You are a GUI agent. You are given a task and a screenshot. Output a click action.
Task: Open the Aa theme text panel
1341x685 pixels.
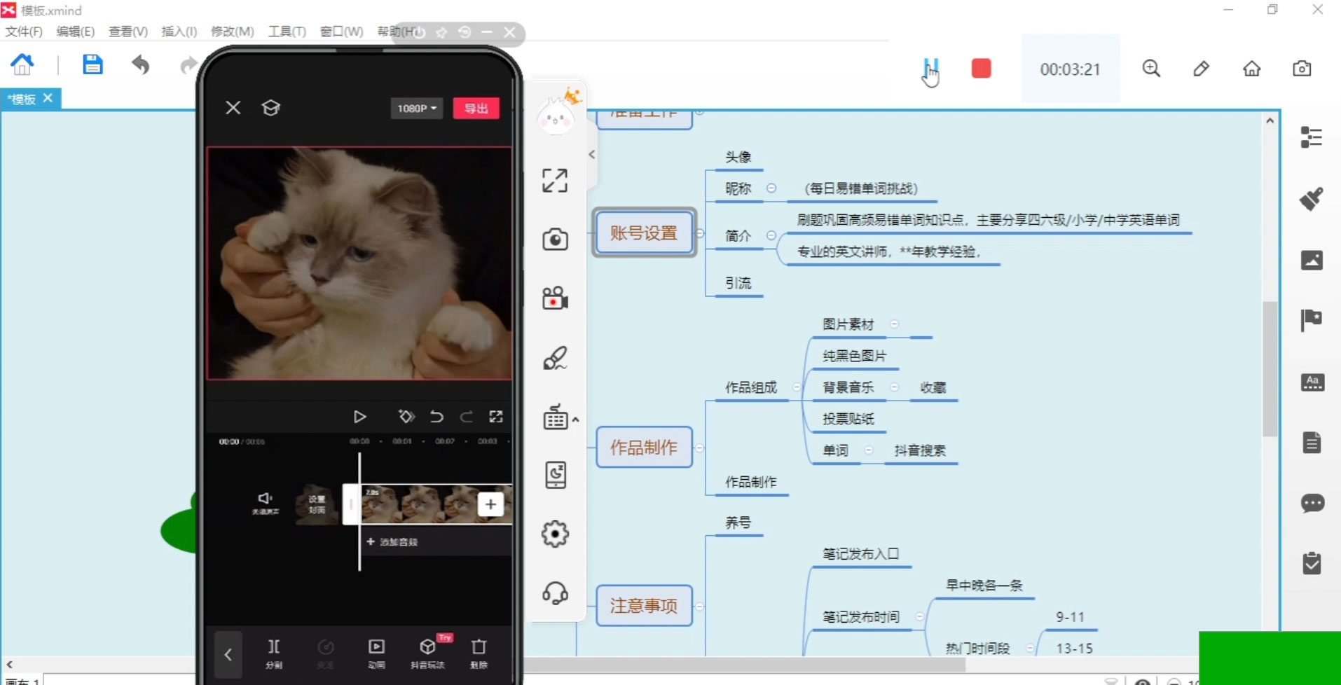click(x=1312, y=382)
